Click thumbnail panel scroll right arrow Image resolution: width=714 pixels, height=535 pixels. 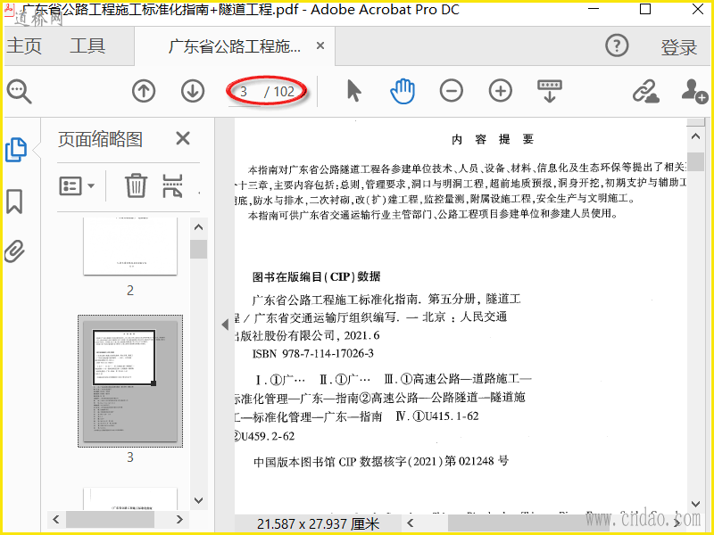[179, 519]
